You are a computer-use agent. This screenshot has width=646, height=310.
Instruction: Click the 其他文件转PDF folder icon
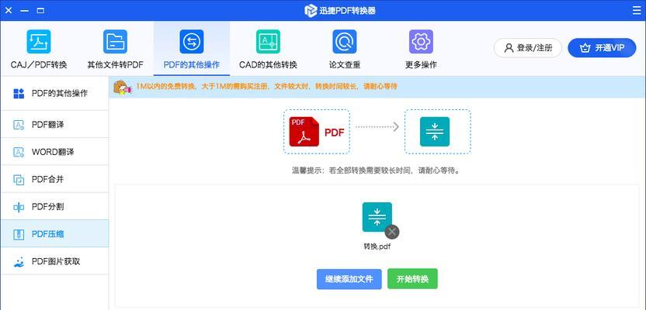tap(115, 42)
